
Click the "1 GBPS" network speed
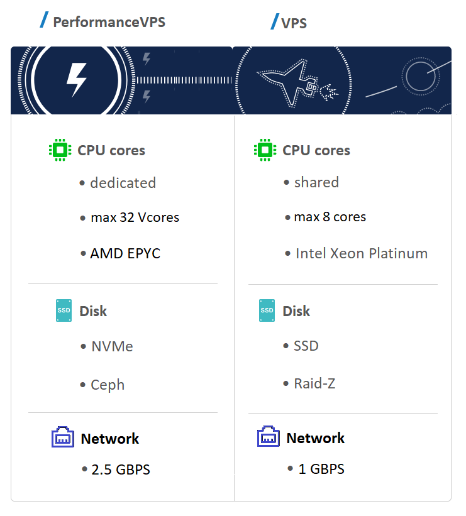click(x=321, y=469)
